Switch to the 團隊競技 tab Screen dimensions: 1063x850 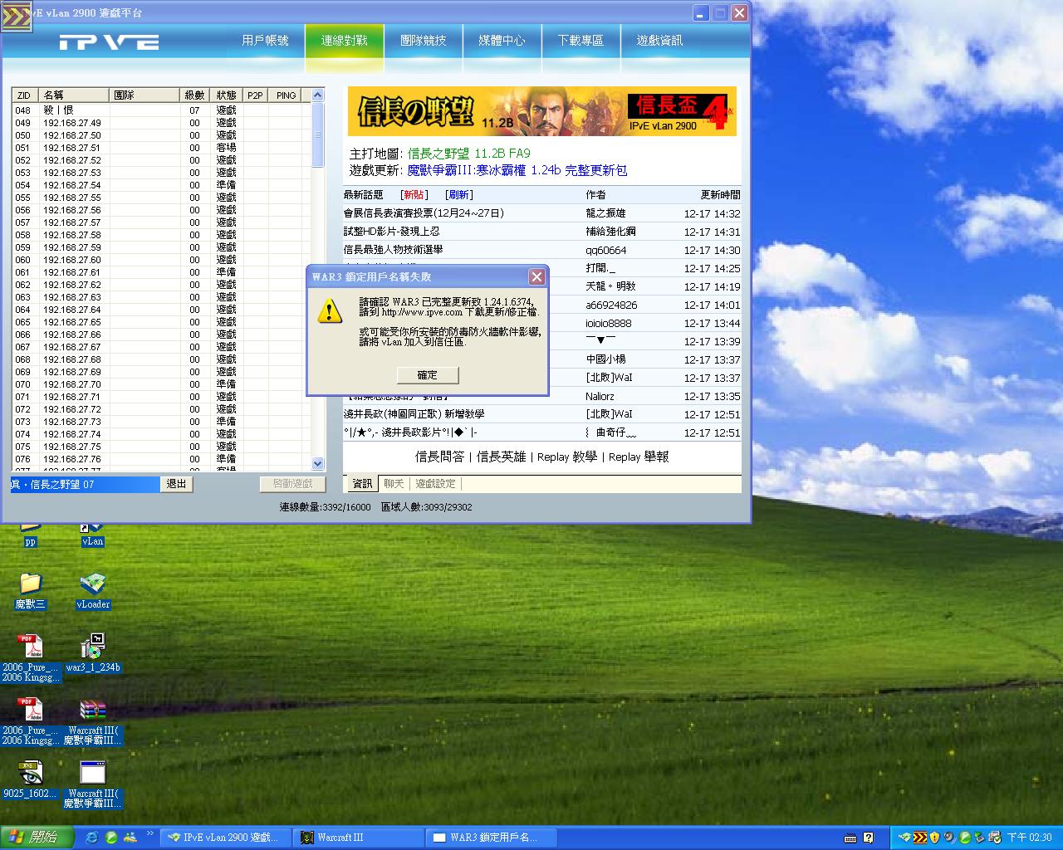423,41
